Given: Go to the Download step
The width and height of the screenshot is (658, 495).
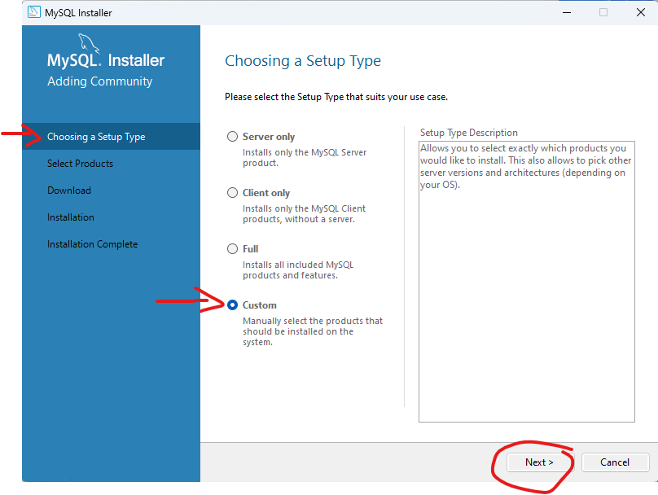Looking at the screenshot, I should pos(69,191).
